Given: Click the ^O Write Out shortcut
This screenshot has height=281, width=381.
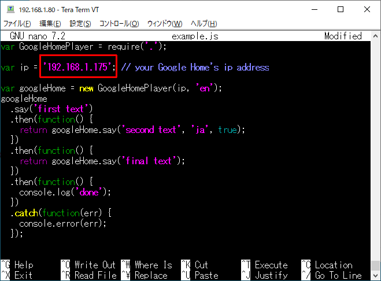Looking at the screenshot, I should (x=88, y=265).
